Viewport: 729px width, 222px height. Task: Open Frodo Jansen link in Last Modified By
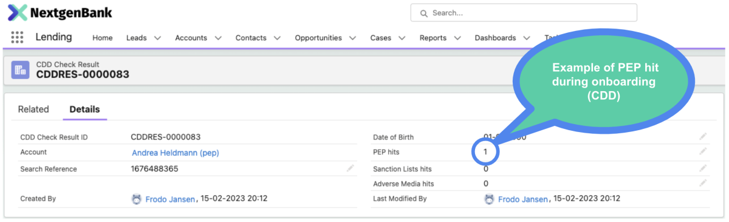click(x=523, y=199)
